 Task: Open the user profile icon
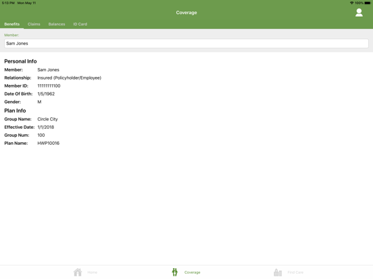(359, 13)
